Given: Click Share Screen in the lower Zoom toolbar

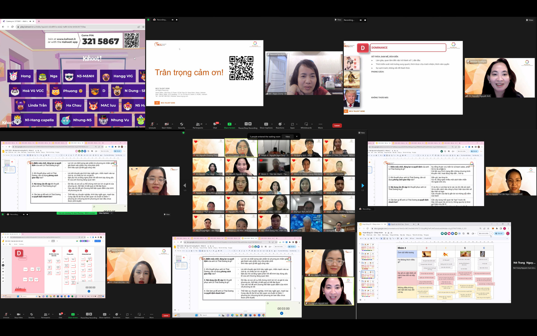Looking at the screenshot, I should tap(73, 315).
